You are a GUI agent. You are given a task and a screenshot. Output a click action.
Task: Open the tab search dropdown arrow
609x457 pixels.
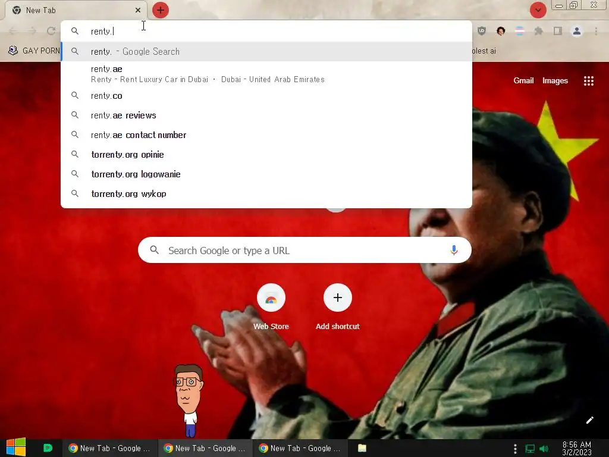[538, 10]
